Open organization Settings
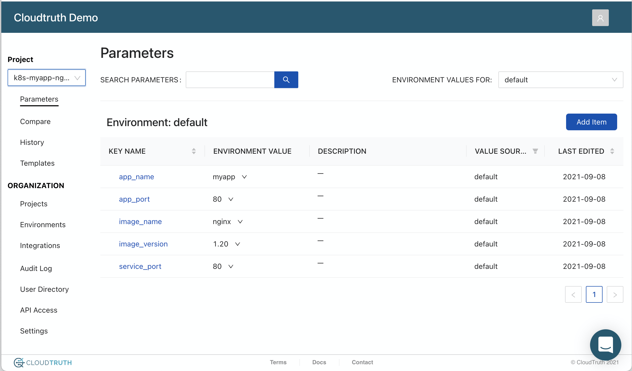632x371 pixels. click(34, 331)
